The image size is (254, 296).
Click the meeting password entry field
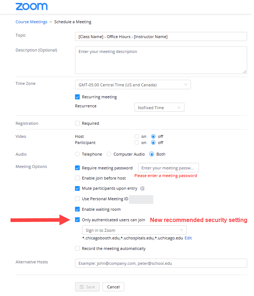point(168,168)
